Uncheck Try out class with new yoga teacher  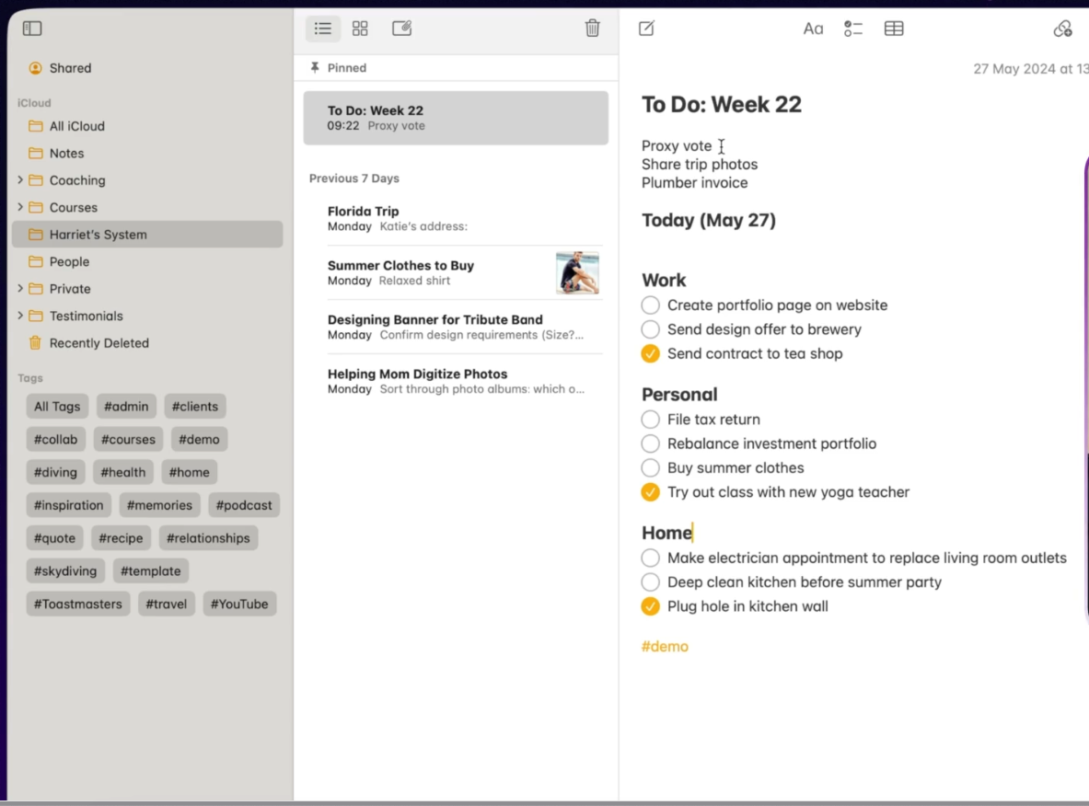(650, 492)
